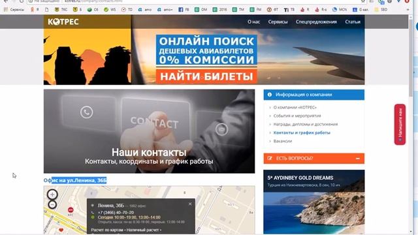Image resolution: width=418 pixels, height=235 pixels.
Task: Open the Статьи menu
Action: [353, 22]
